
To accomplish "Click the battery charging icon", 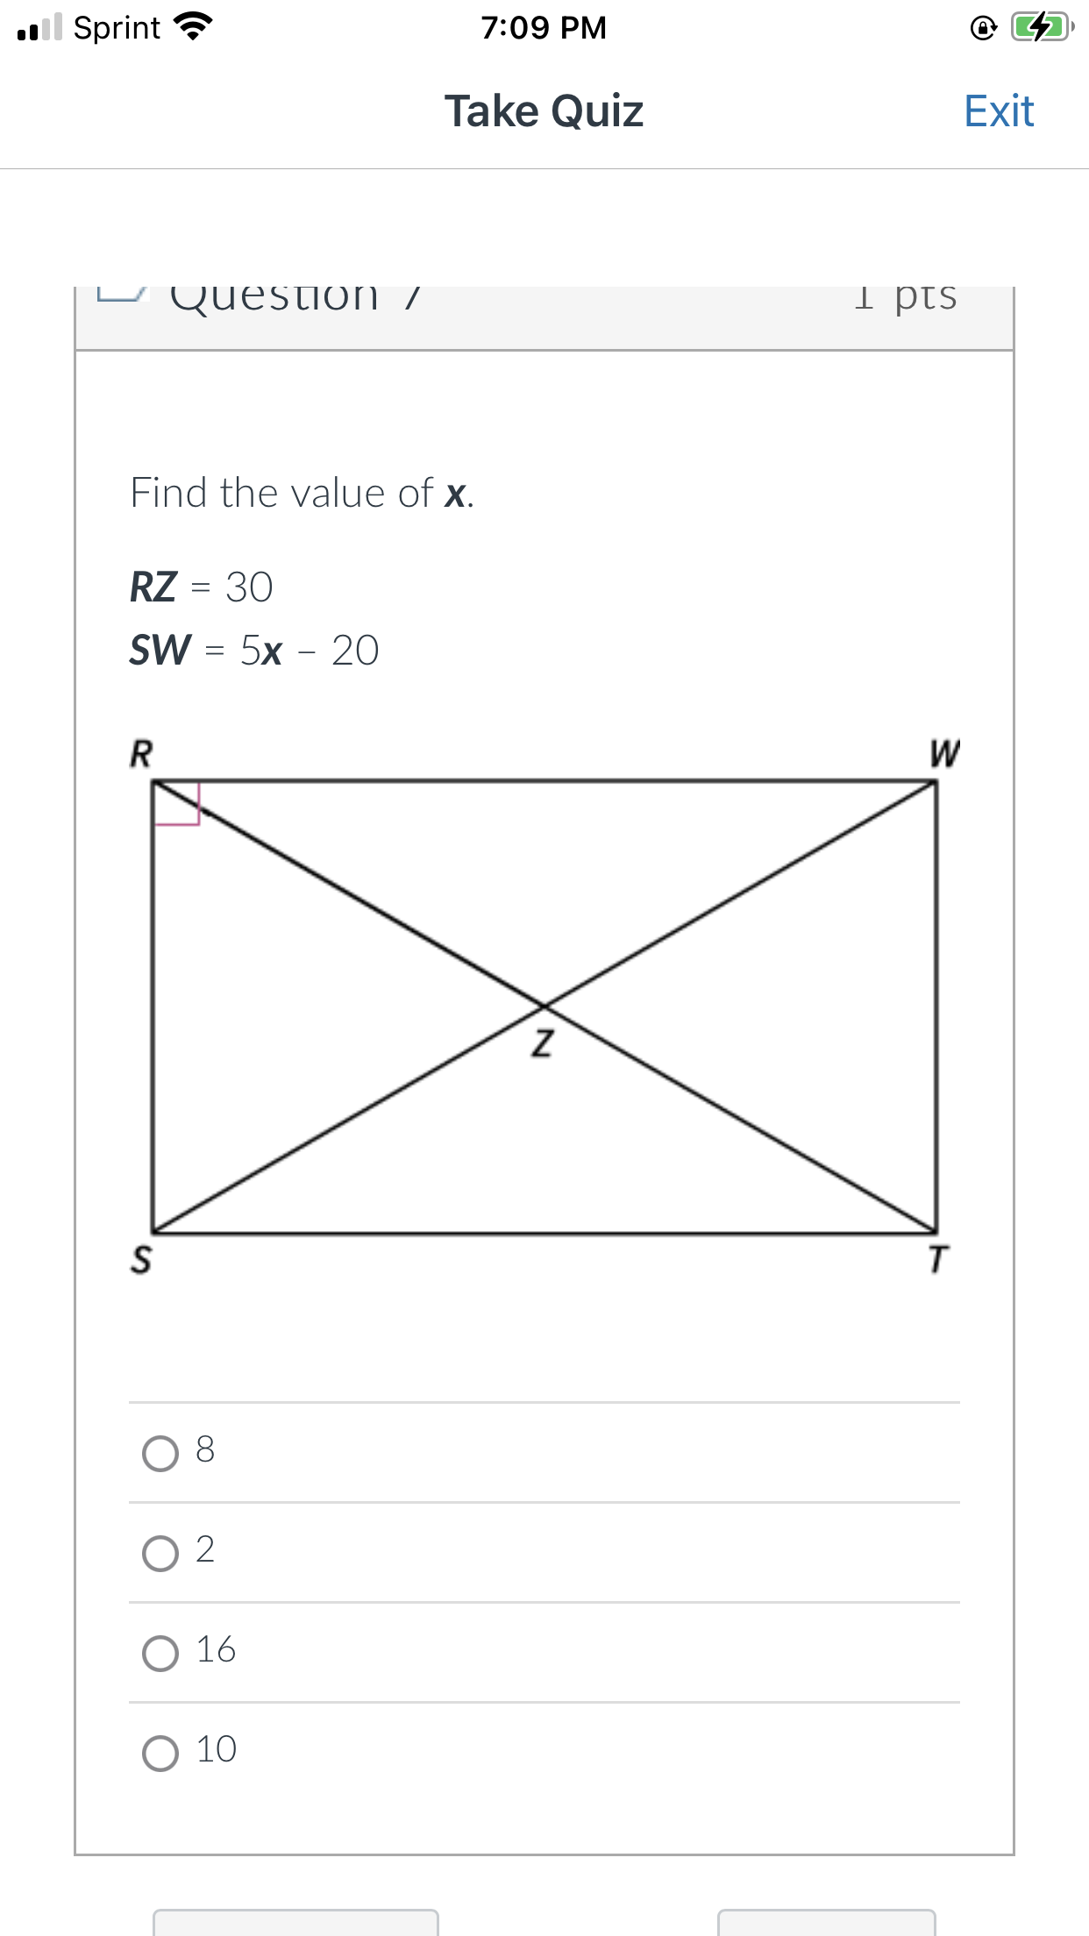I will pos(1039,26).
